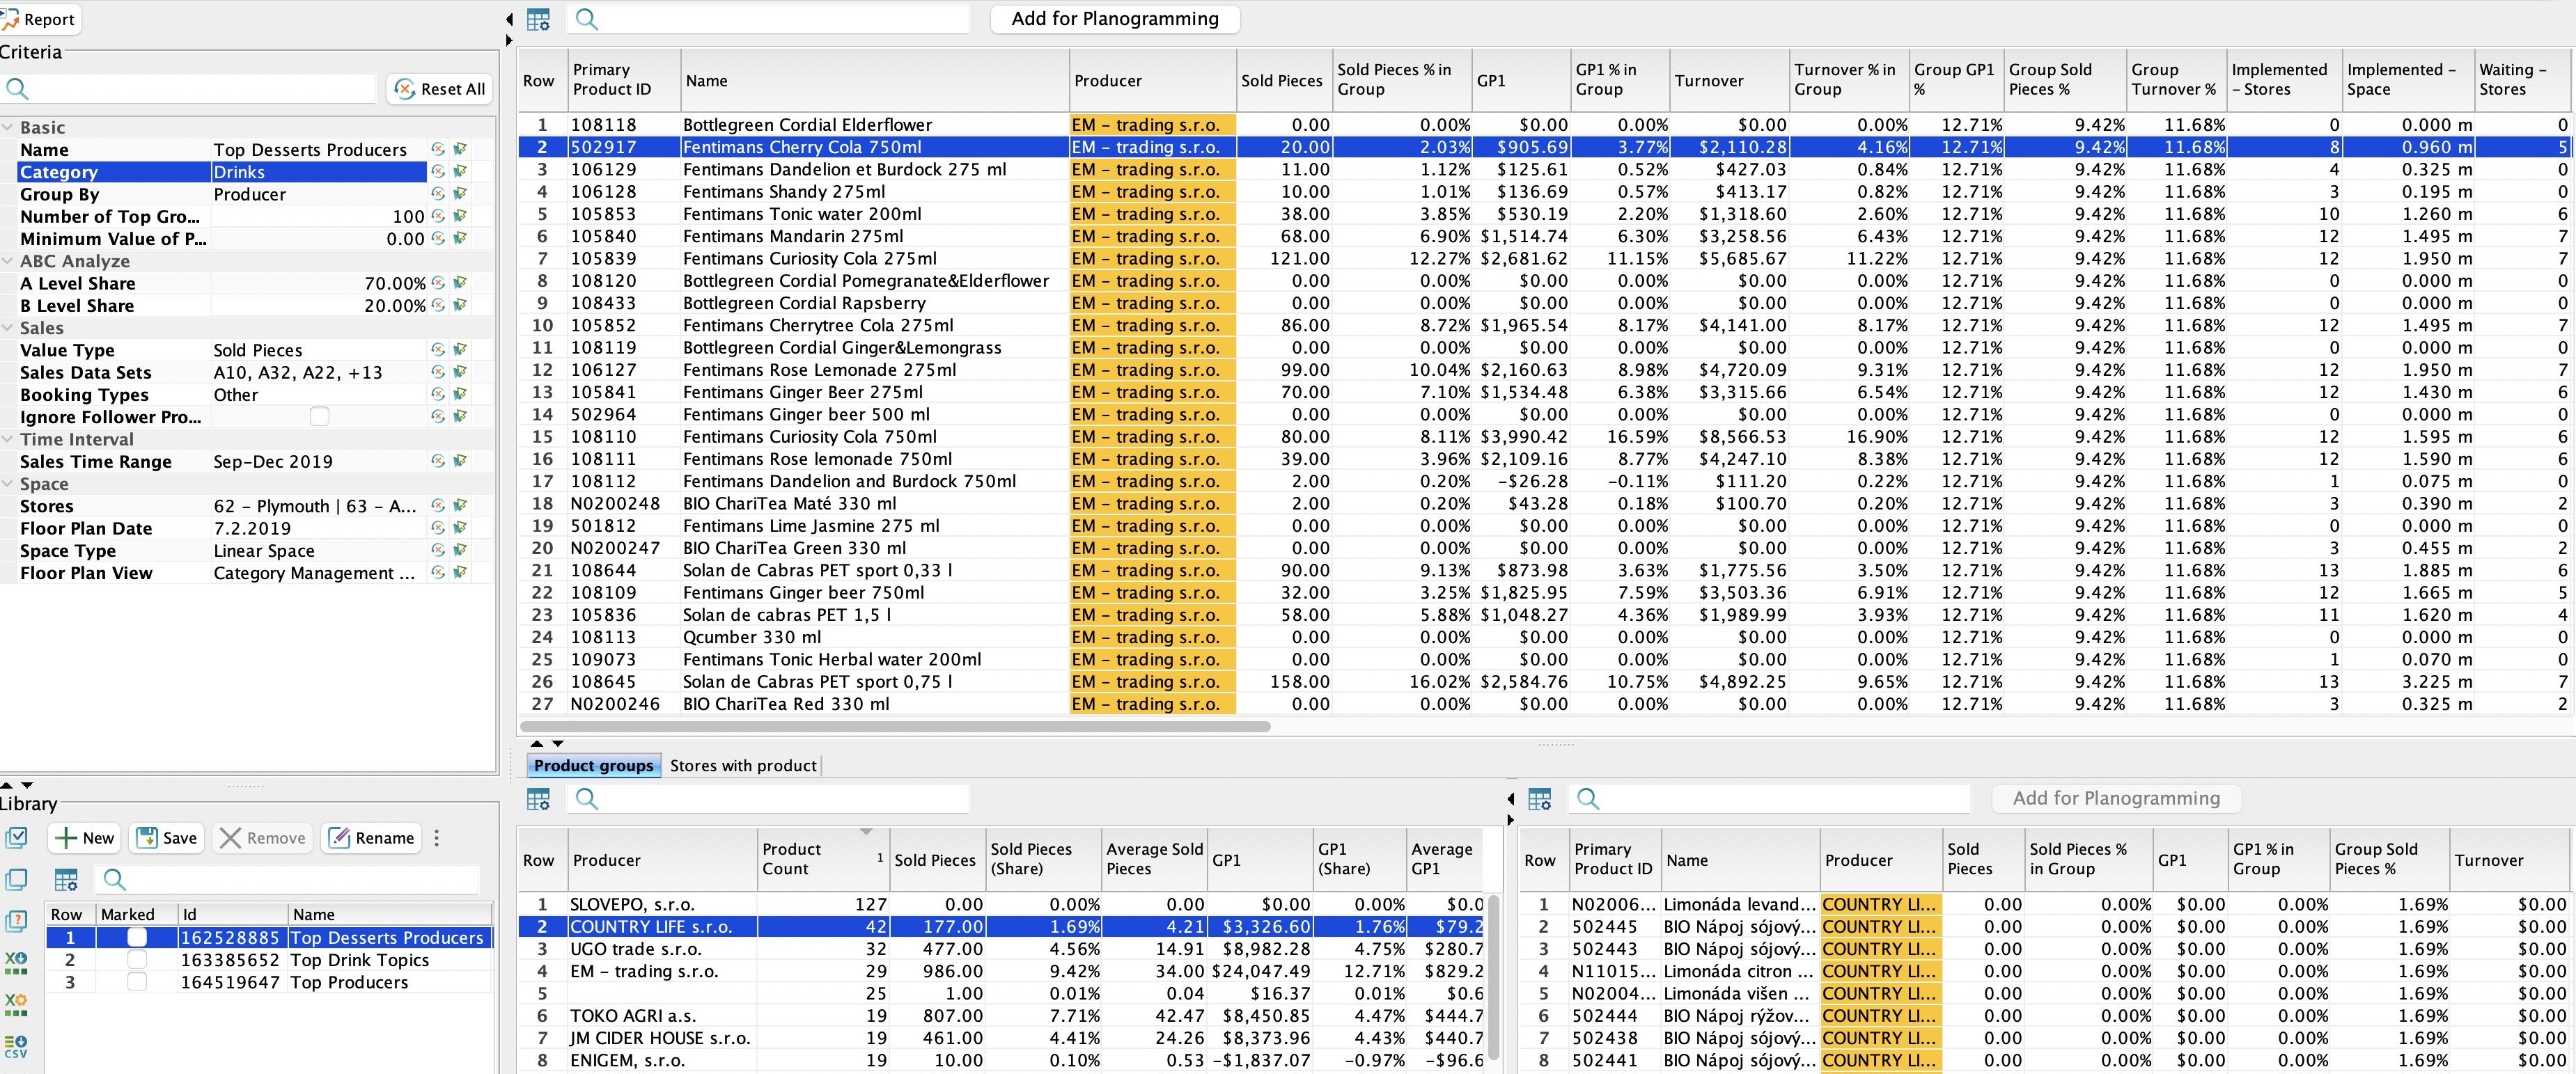Screen dimensions: 2576x1074
Task: Reset the Sales Time Range criterion
Action: pyautogui.click(x=437, y=461)
